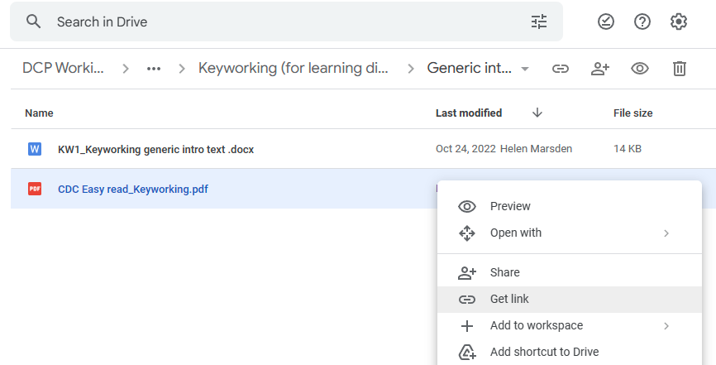Image resolution: width=716 pixels, height=365 pixels.
Task: Open the Help question mark icon
Action: tap(642, 22)
